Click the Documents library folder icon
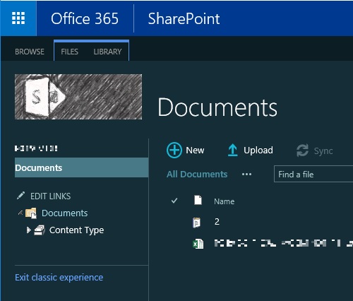Image resolution: width=353 pixels, height=301 pixels. pos(31,213)
